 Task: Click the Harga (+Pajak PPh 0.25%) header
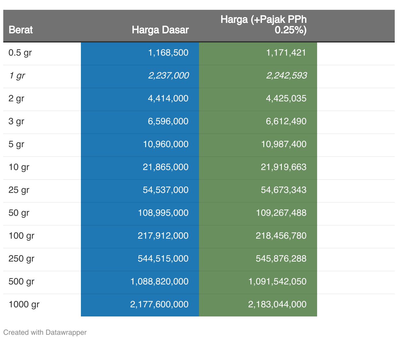pyautogui.click(x=264, y=25)
